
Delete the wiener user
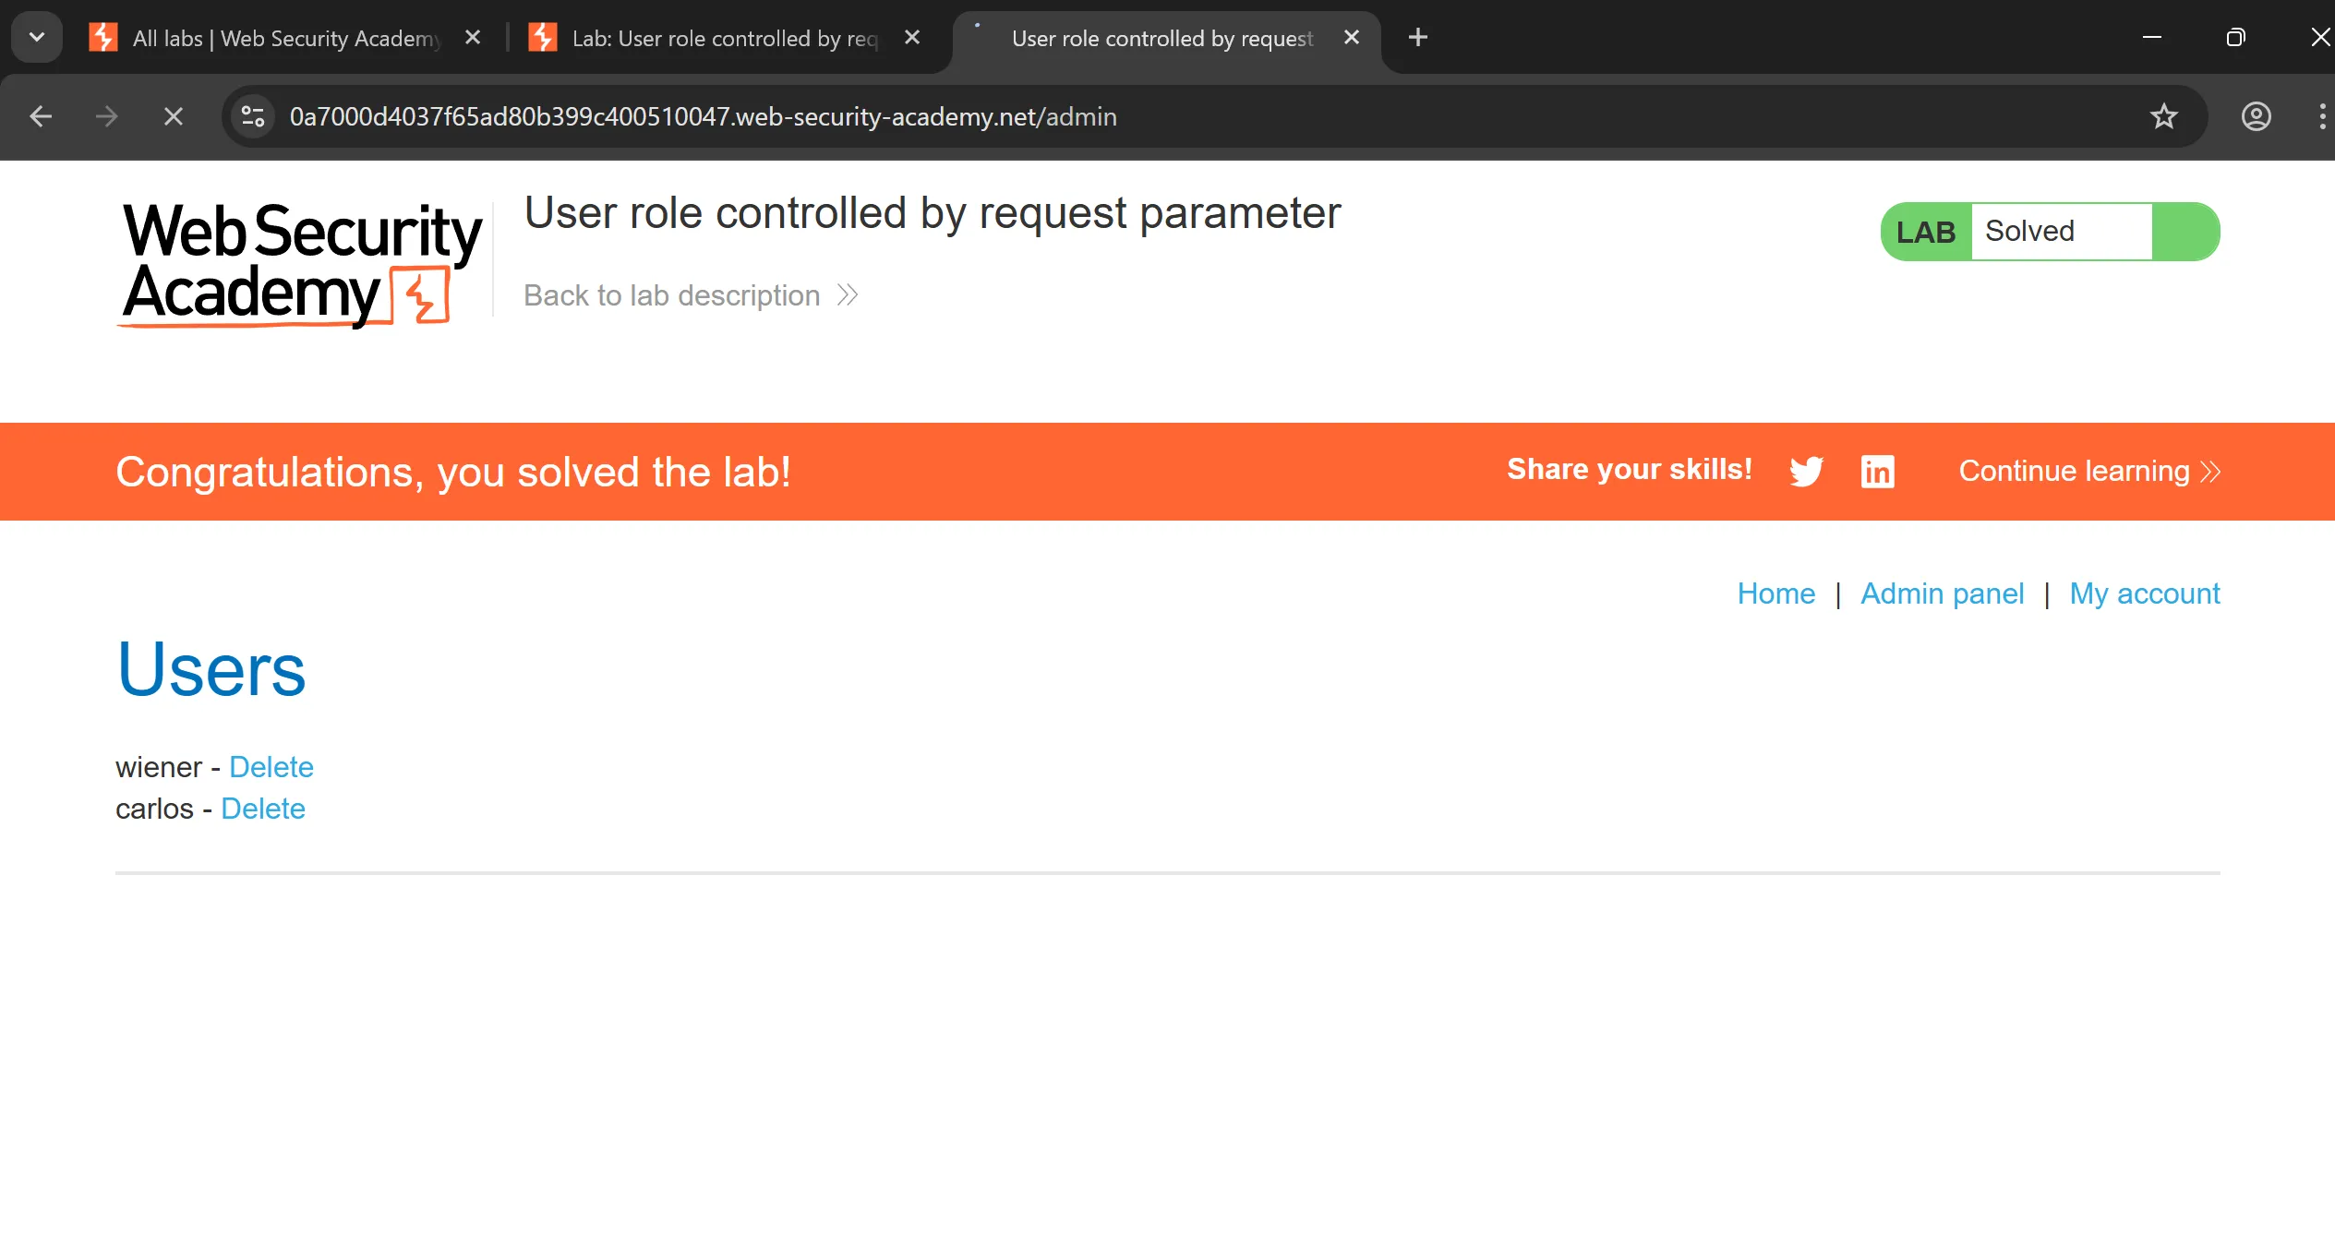(x=271, y=767)
